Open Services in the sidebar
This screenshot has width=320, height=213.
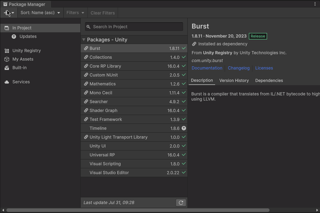tap(40, 82)
